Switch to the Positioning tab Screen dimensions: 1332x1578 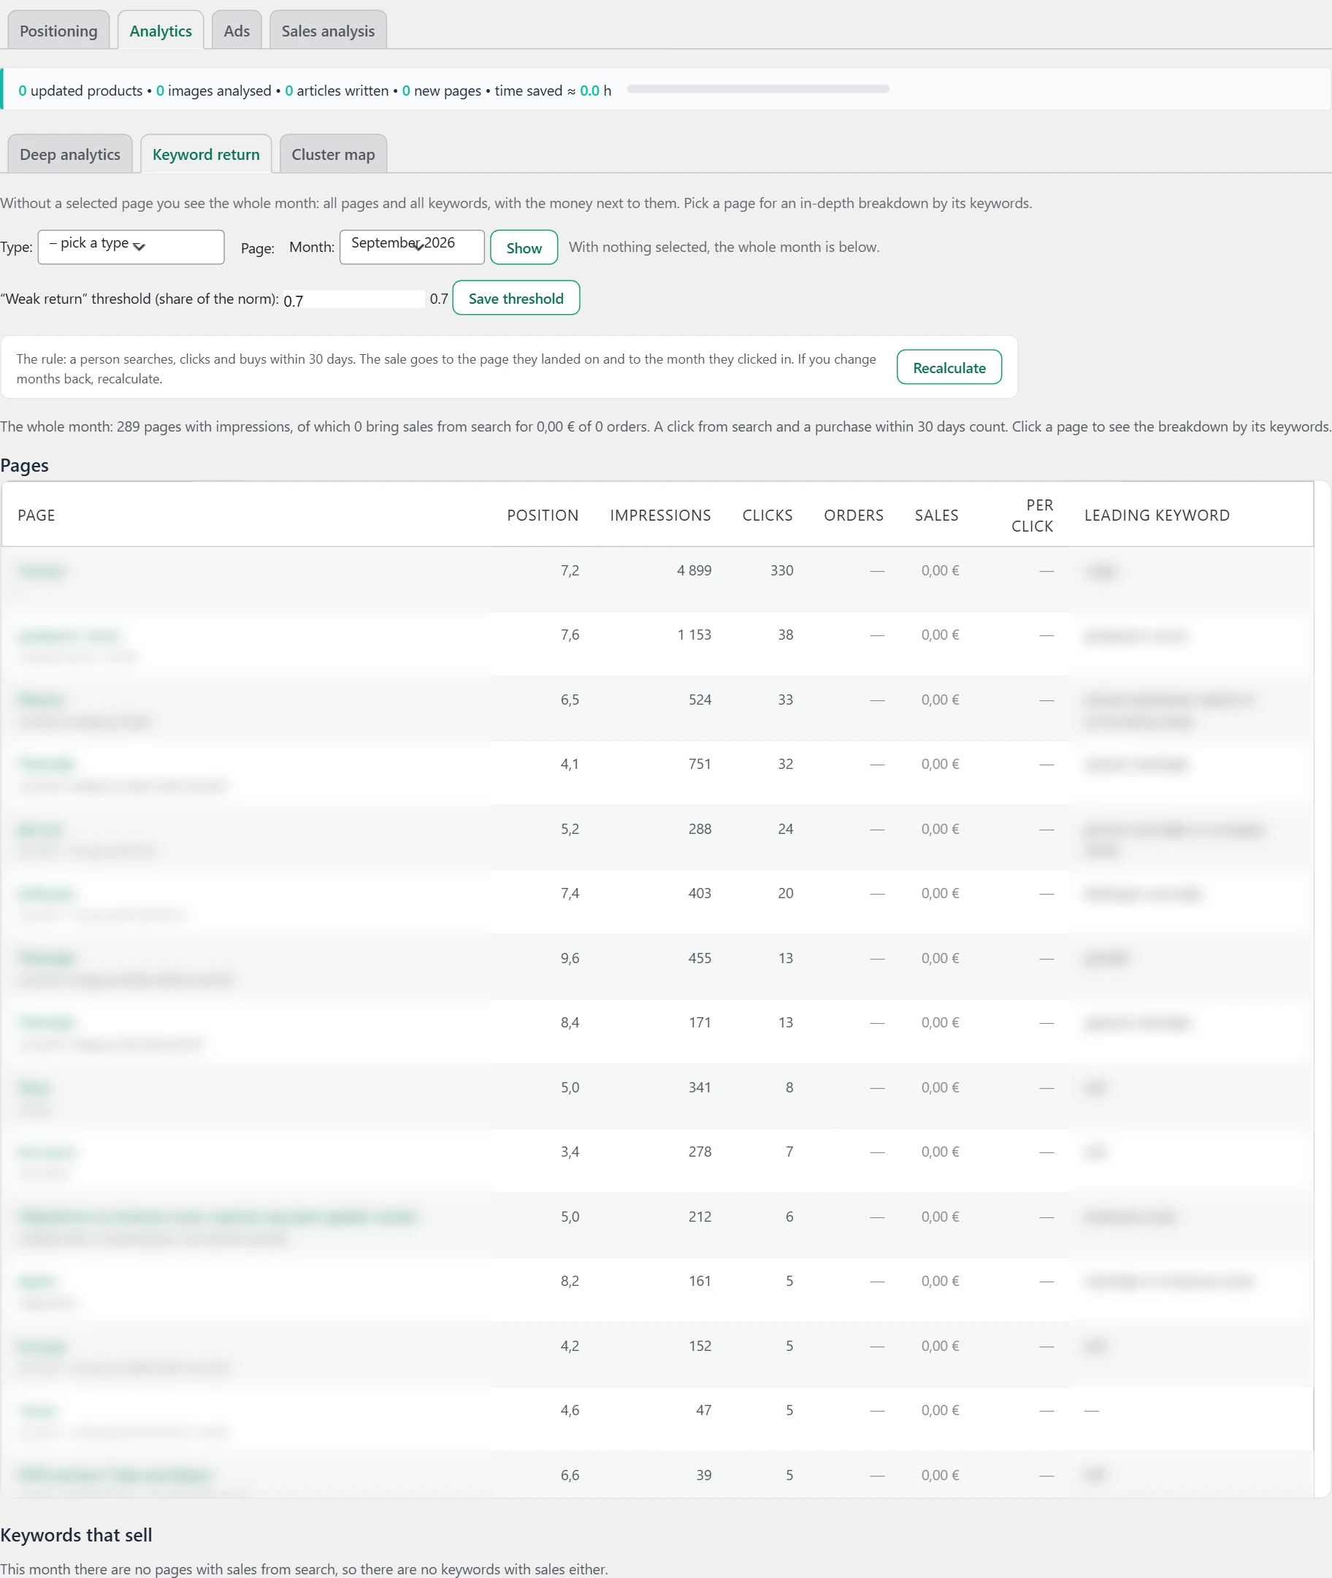click(x=58, y=30)
